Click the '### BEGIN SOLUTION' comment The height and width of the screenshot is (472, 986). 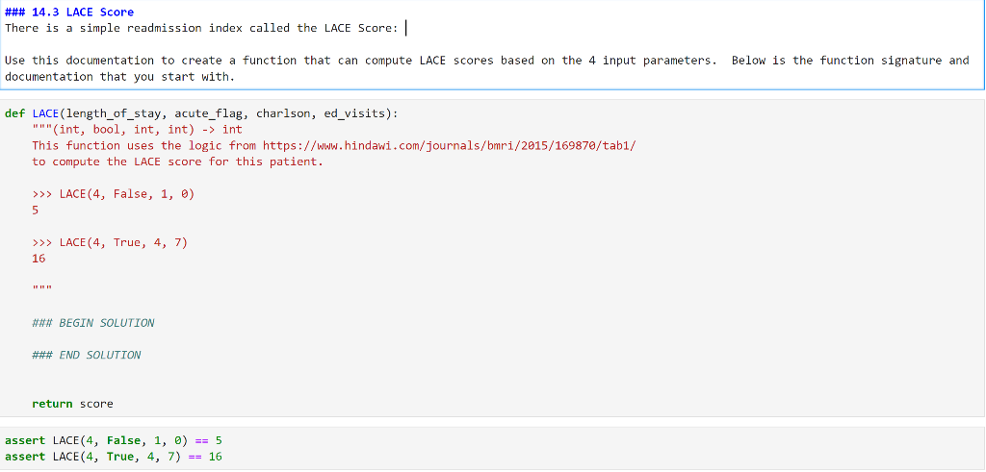[x=93, y=323]
